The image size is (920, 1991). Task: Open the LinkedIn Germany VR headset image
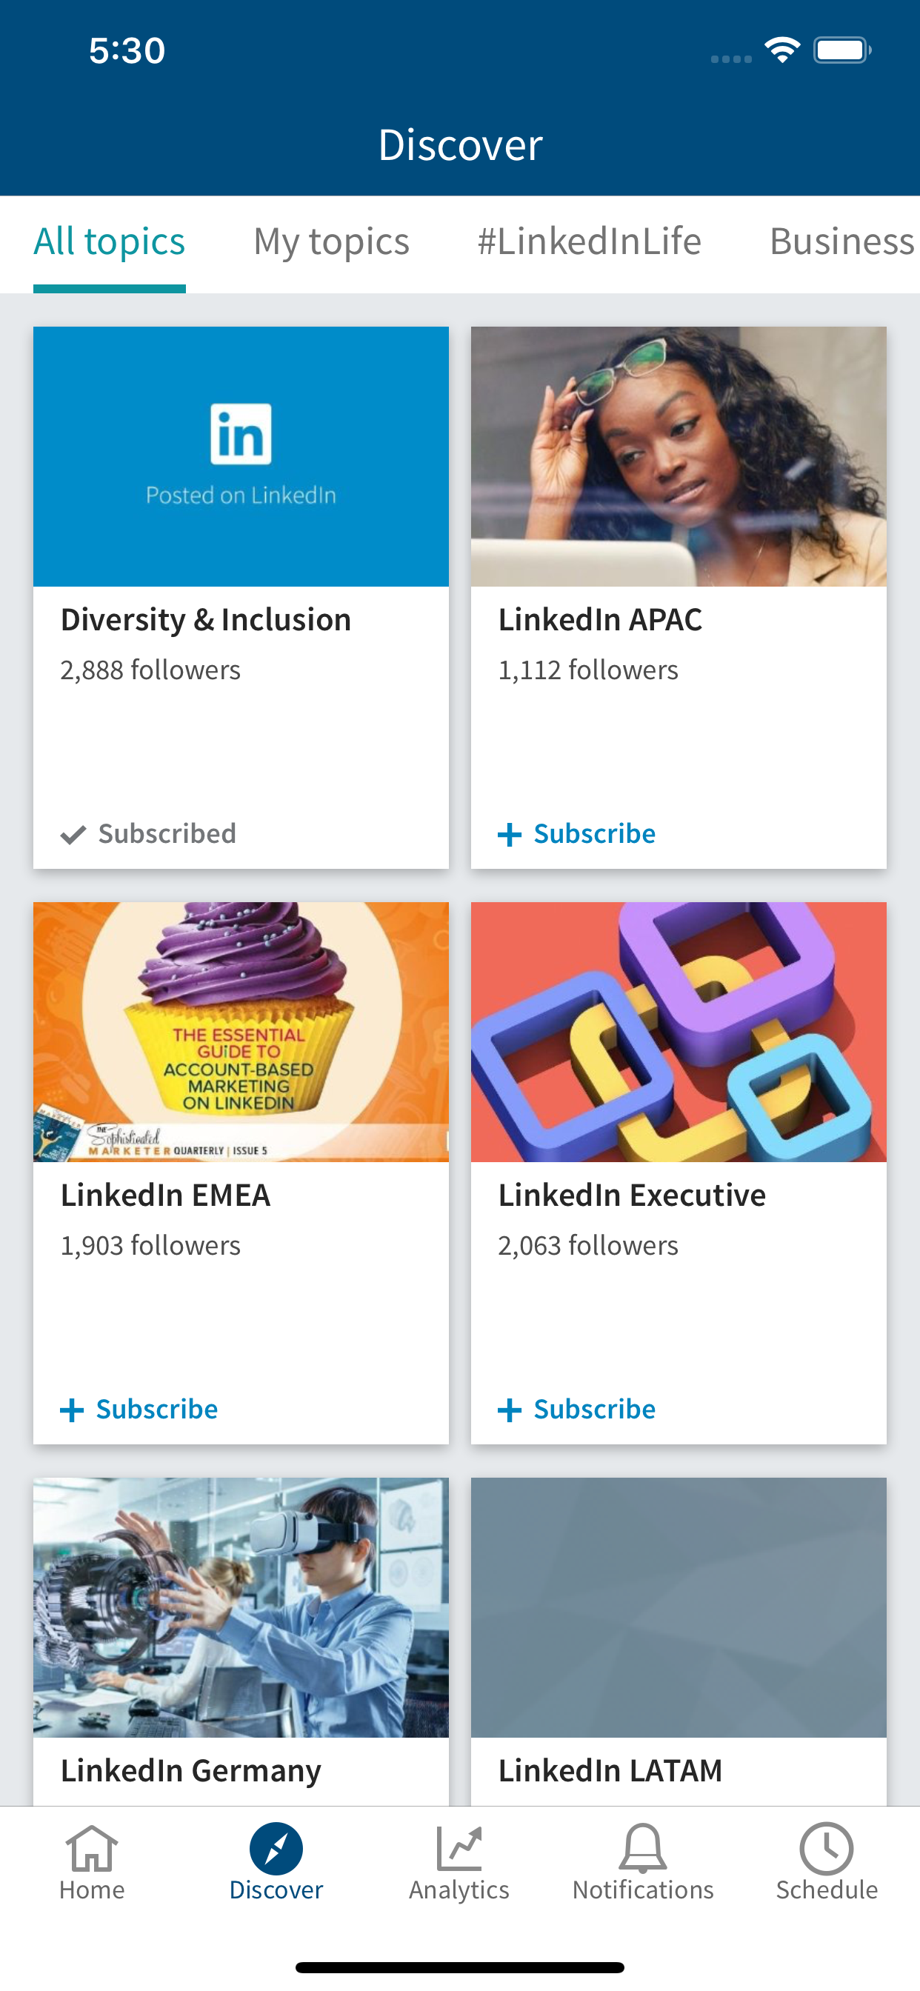pos(241,1607)
